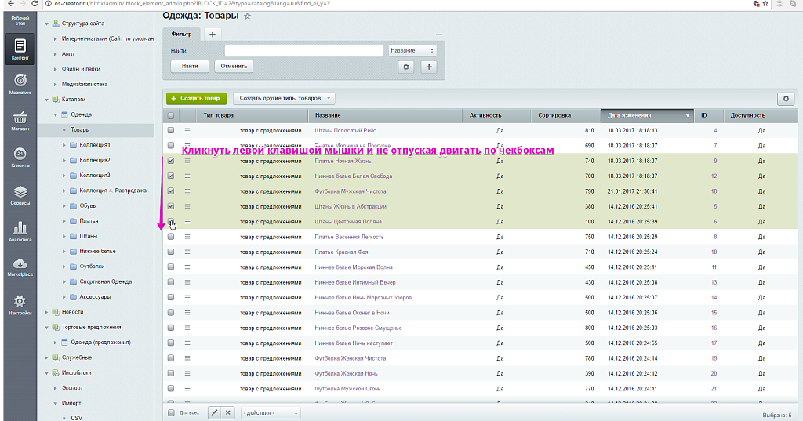Screen dimensions: 803x421
Task: Add a new filter tab with plus
Action: pos(212,34)
